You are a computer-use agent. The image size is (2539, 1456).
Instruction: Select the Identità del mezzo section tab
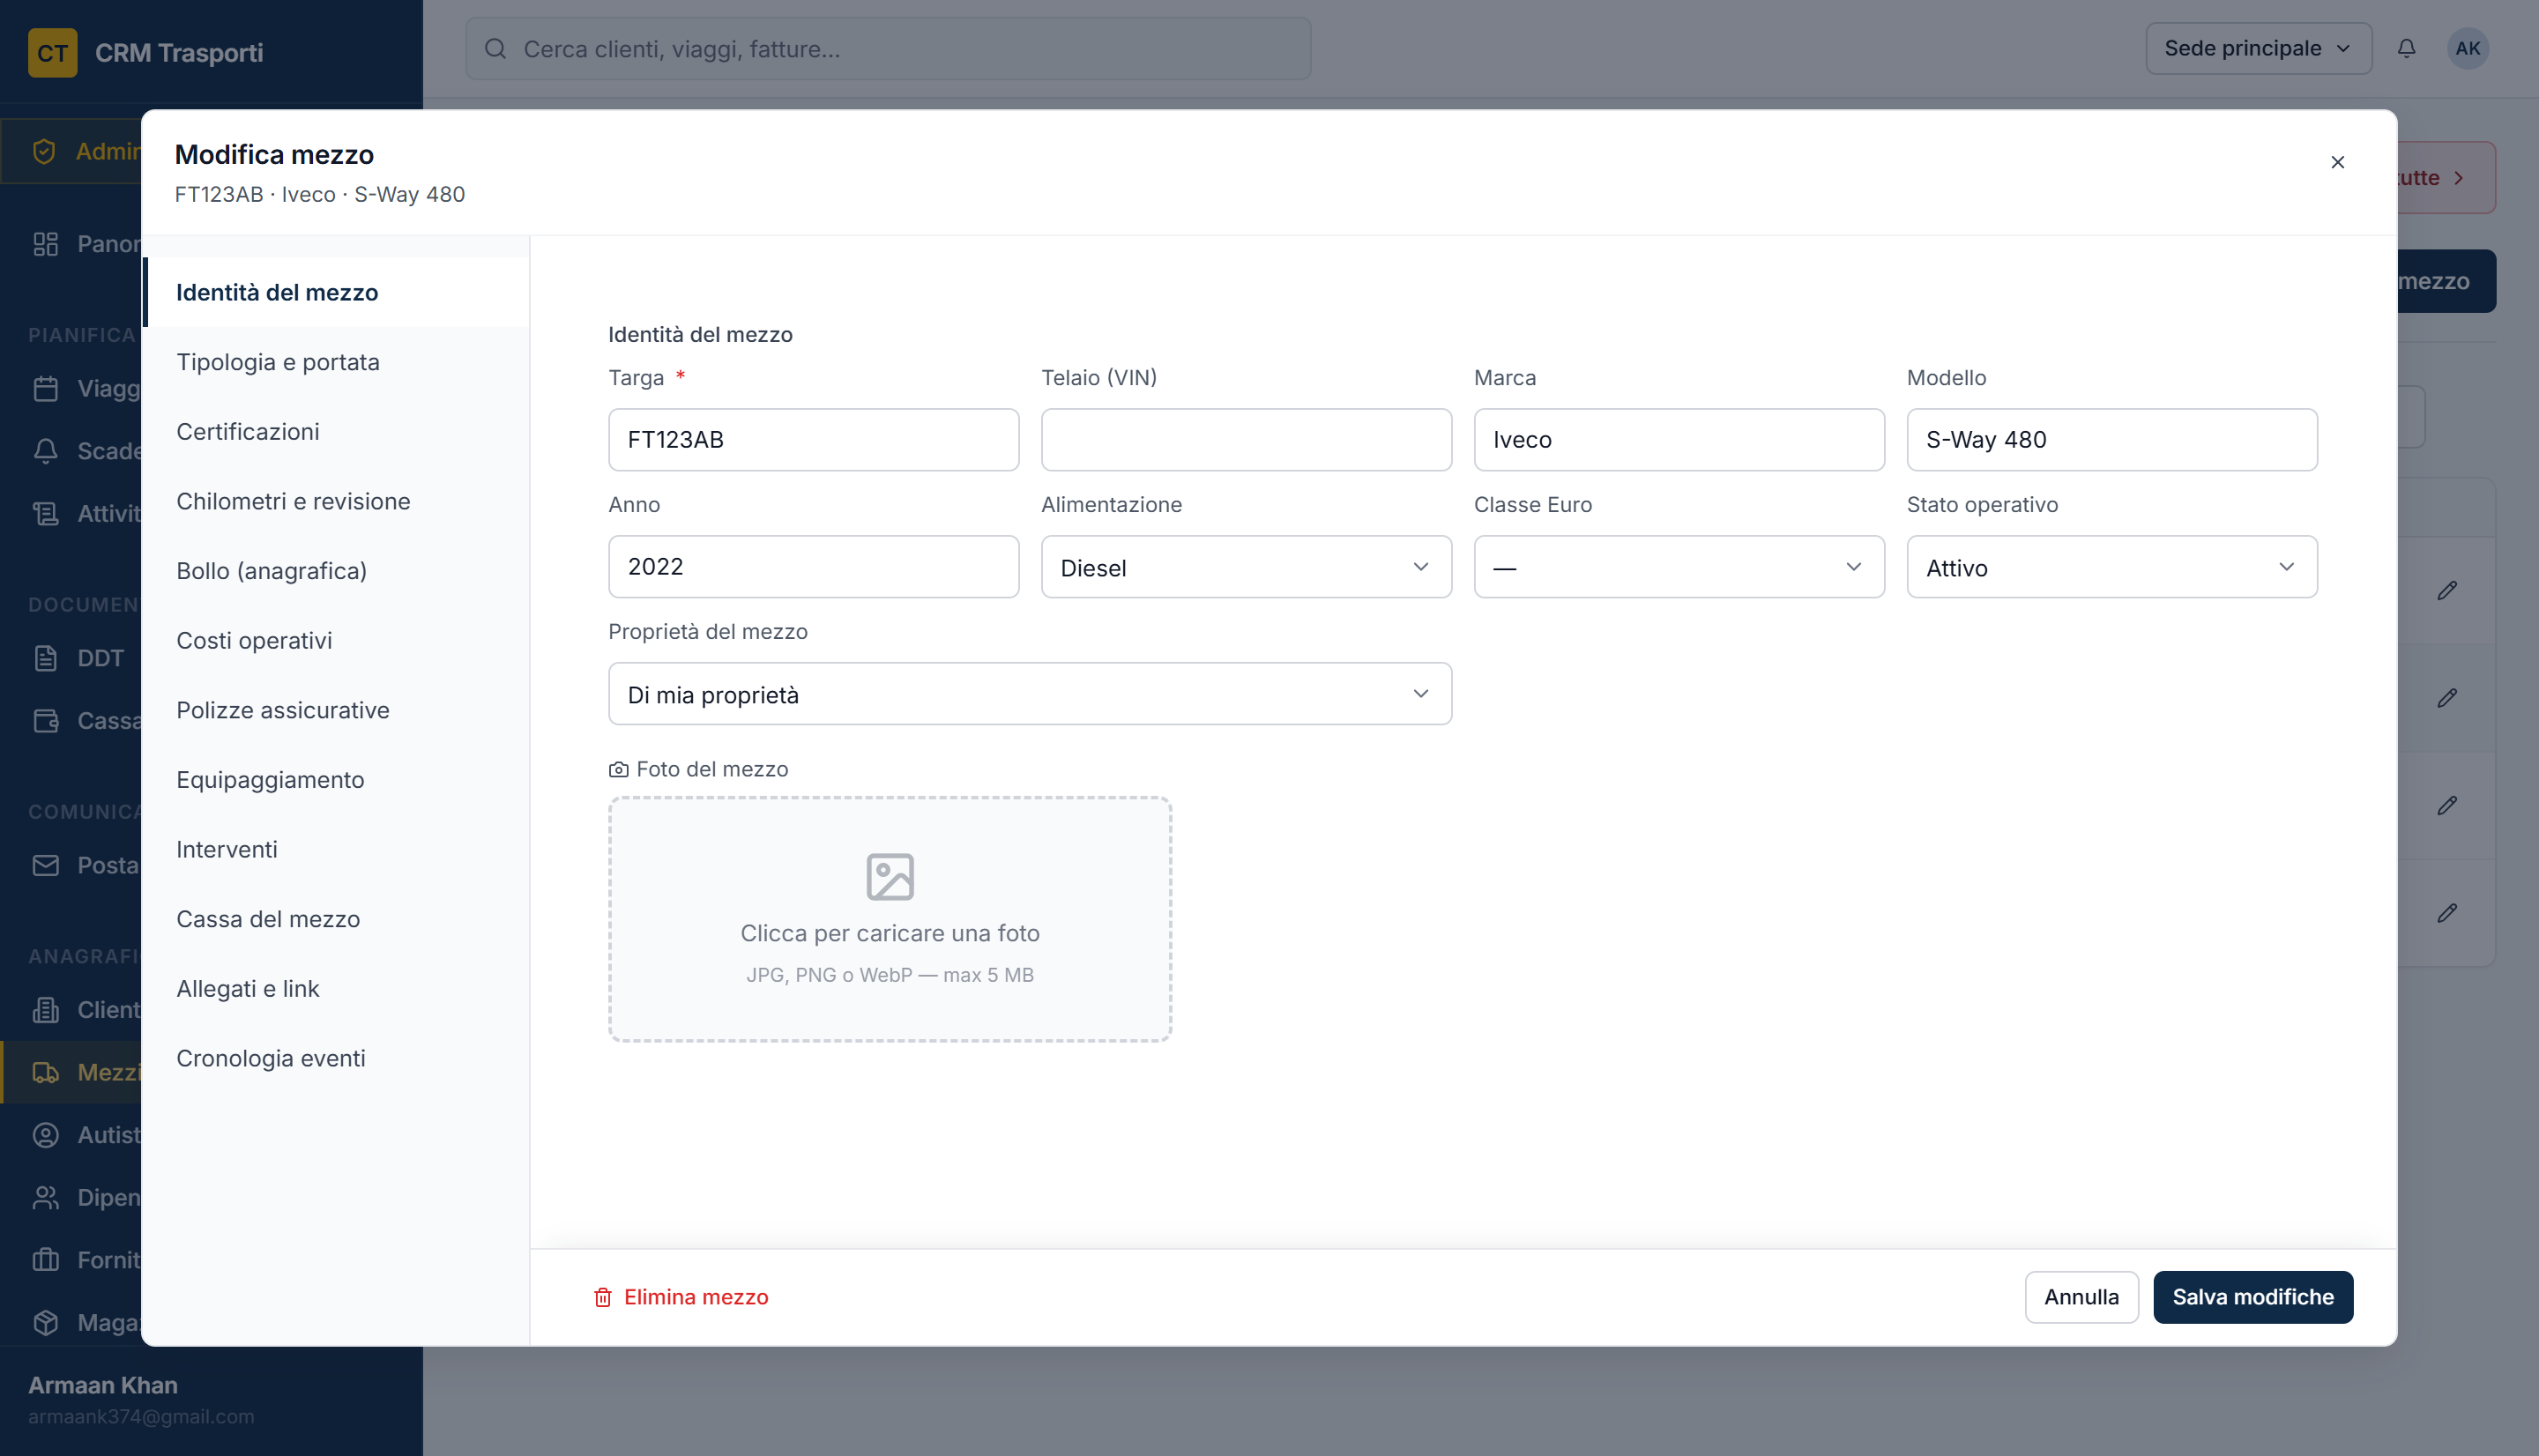336,292
